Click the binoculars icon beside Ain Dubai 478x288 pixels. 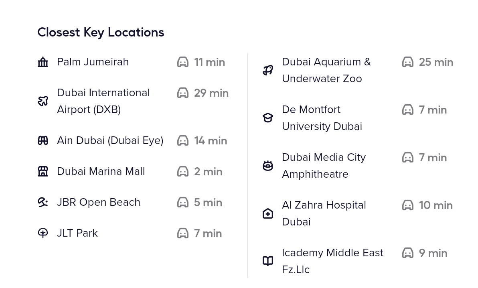point(43,140)
